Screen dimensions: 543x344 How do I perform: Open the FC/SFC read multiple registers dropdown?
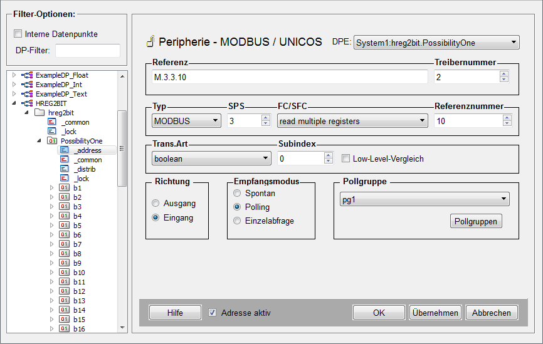(352, 121)
